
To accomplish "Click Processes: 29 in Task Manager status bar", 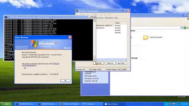I will click(80, 69).
